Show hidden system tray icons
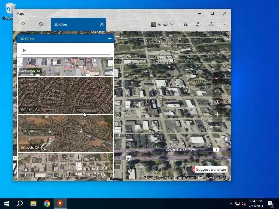Image resolution: width=279 pixels, height=209 pixels. (231, 204)
